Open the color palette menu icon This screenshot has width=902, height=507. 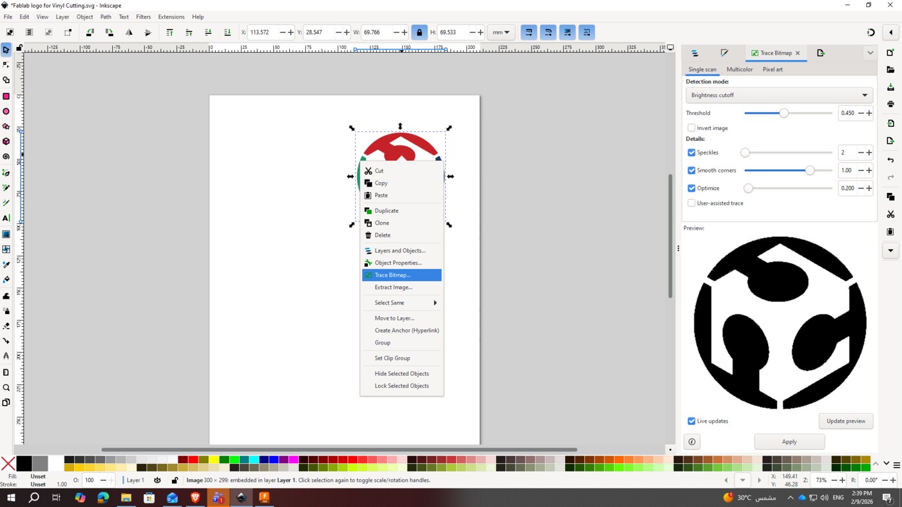896,464
